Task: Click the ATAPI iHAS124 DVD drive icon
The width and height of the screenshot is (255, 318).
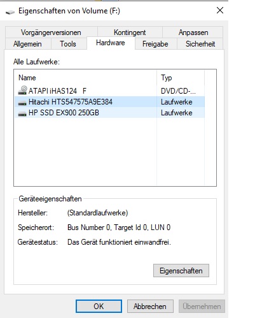Action: 22,90
